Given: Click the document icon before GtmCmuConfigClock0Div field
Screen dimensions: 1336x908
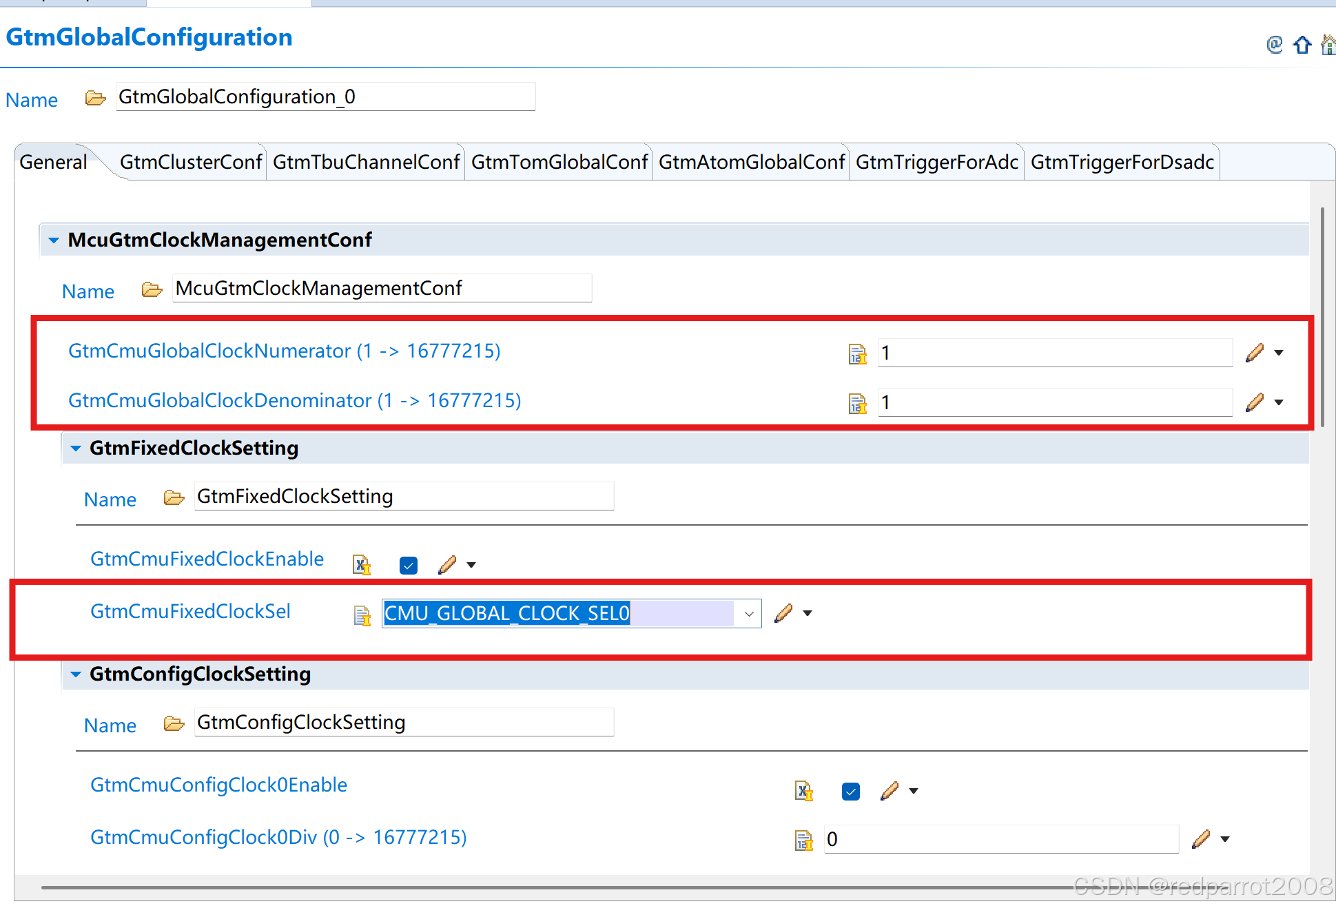Looking at the screenshot, I should 803,840.
